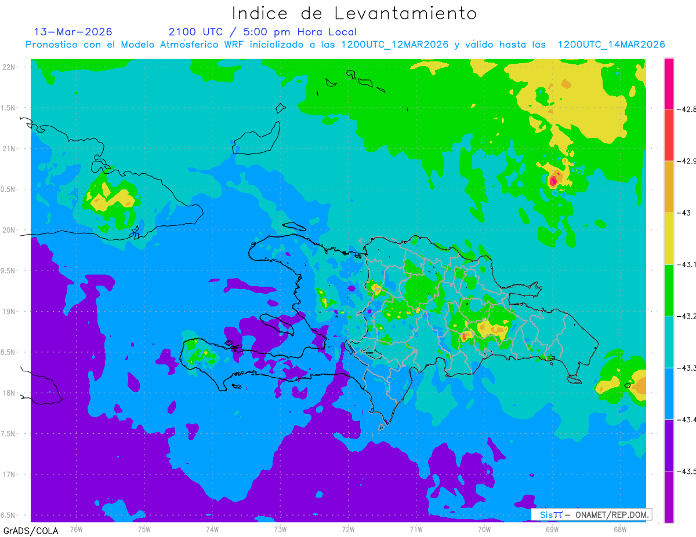Pick the orange legend color segment
The width and height of the screenshot is (696, 537).
669,187
